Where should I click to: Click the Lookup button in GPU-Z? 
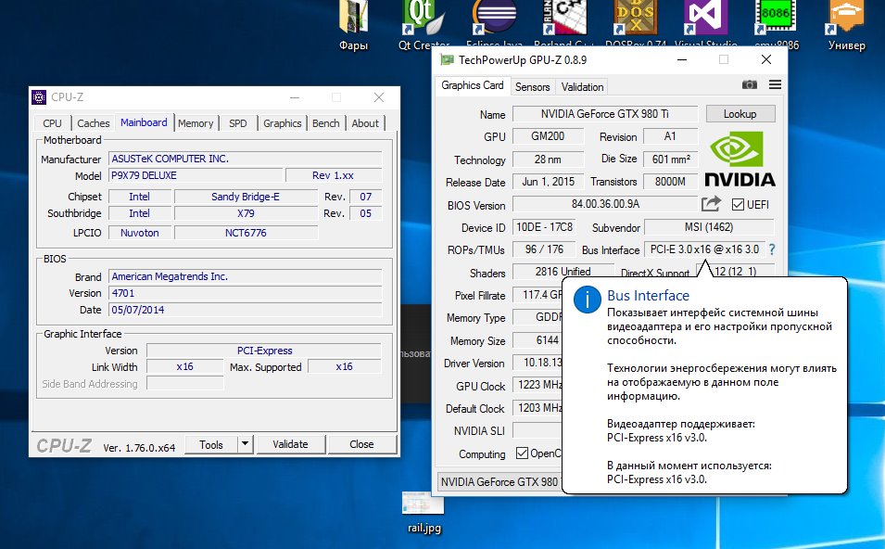(x=740, y=114)
